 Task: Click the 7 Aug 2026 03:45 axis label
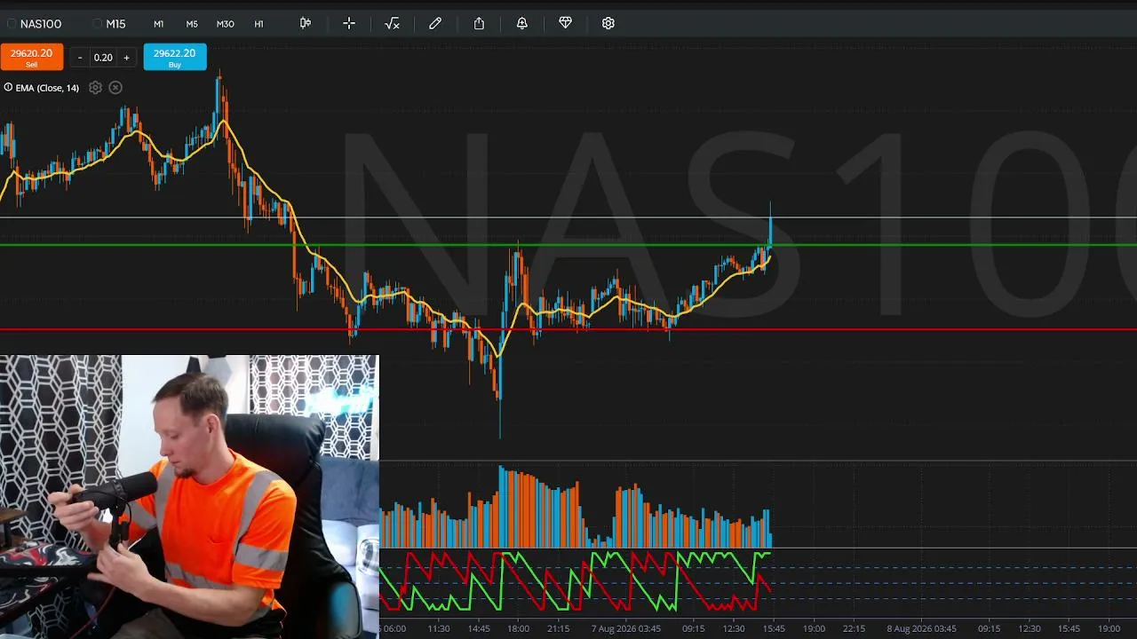pyautogui.click(x=626, y=628)
